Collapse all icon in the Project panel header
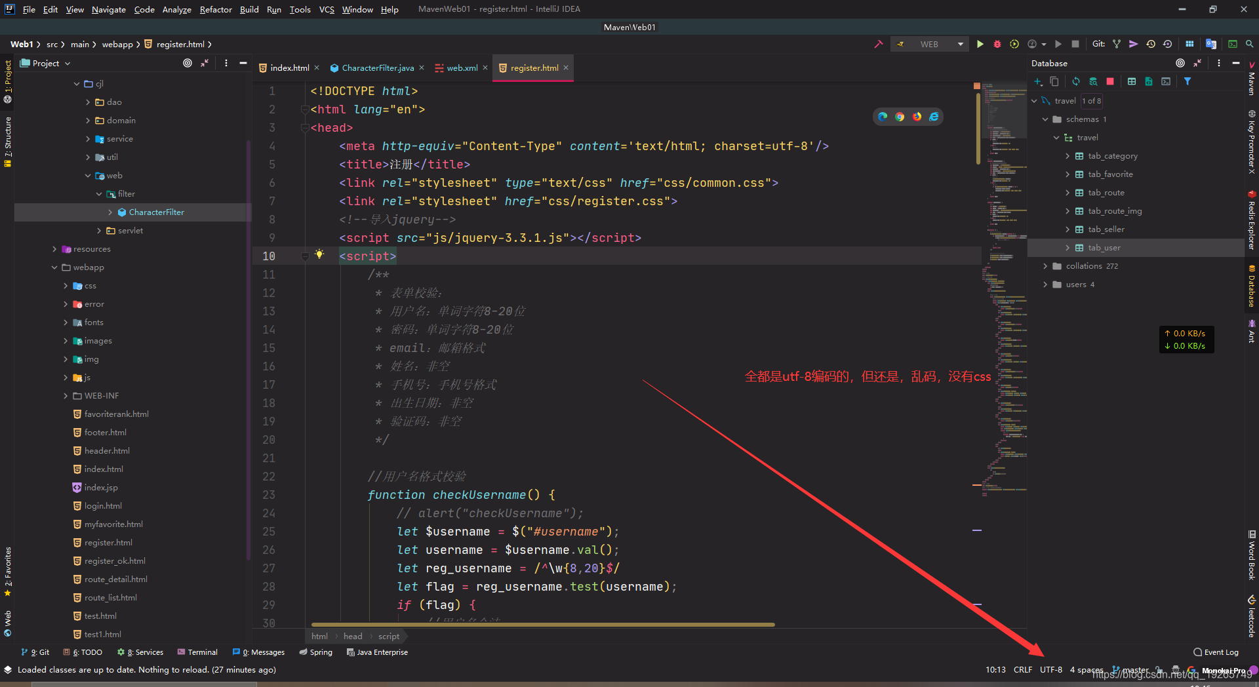The height and width of the screenshot is (687, 1259). [205, 63]
